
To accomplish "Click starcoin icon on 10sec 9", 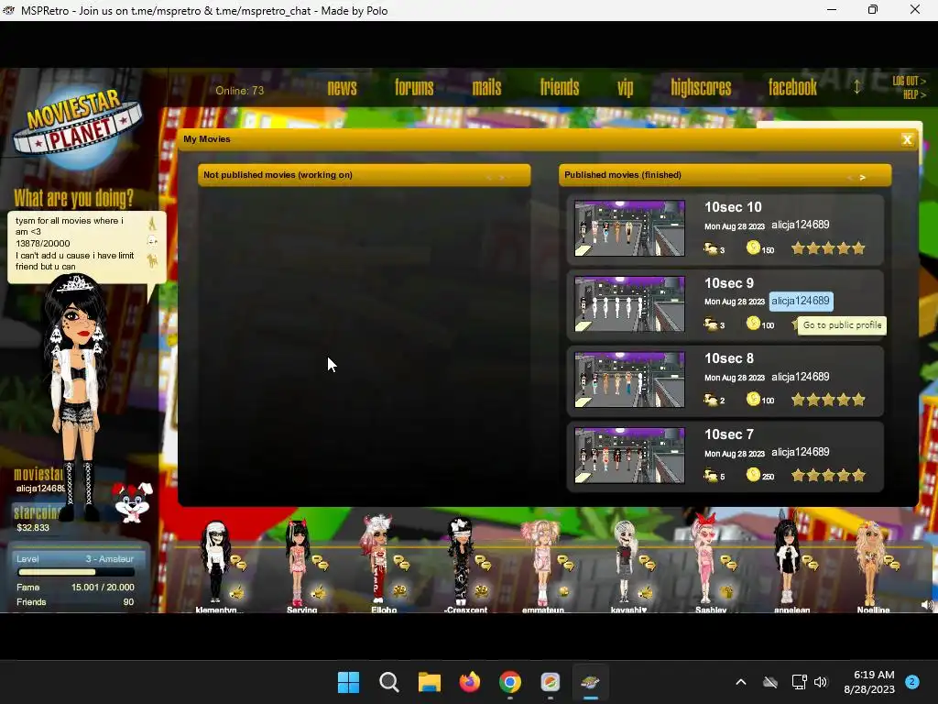I will [753, 324].
